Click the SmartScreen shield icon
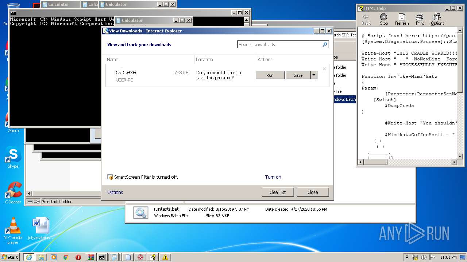 pyautogui.click(x=110, y=177)
